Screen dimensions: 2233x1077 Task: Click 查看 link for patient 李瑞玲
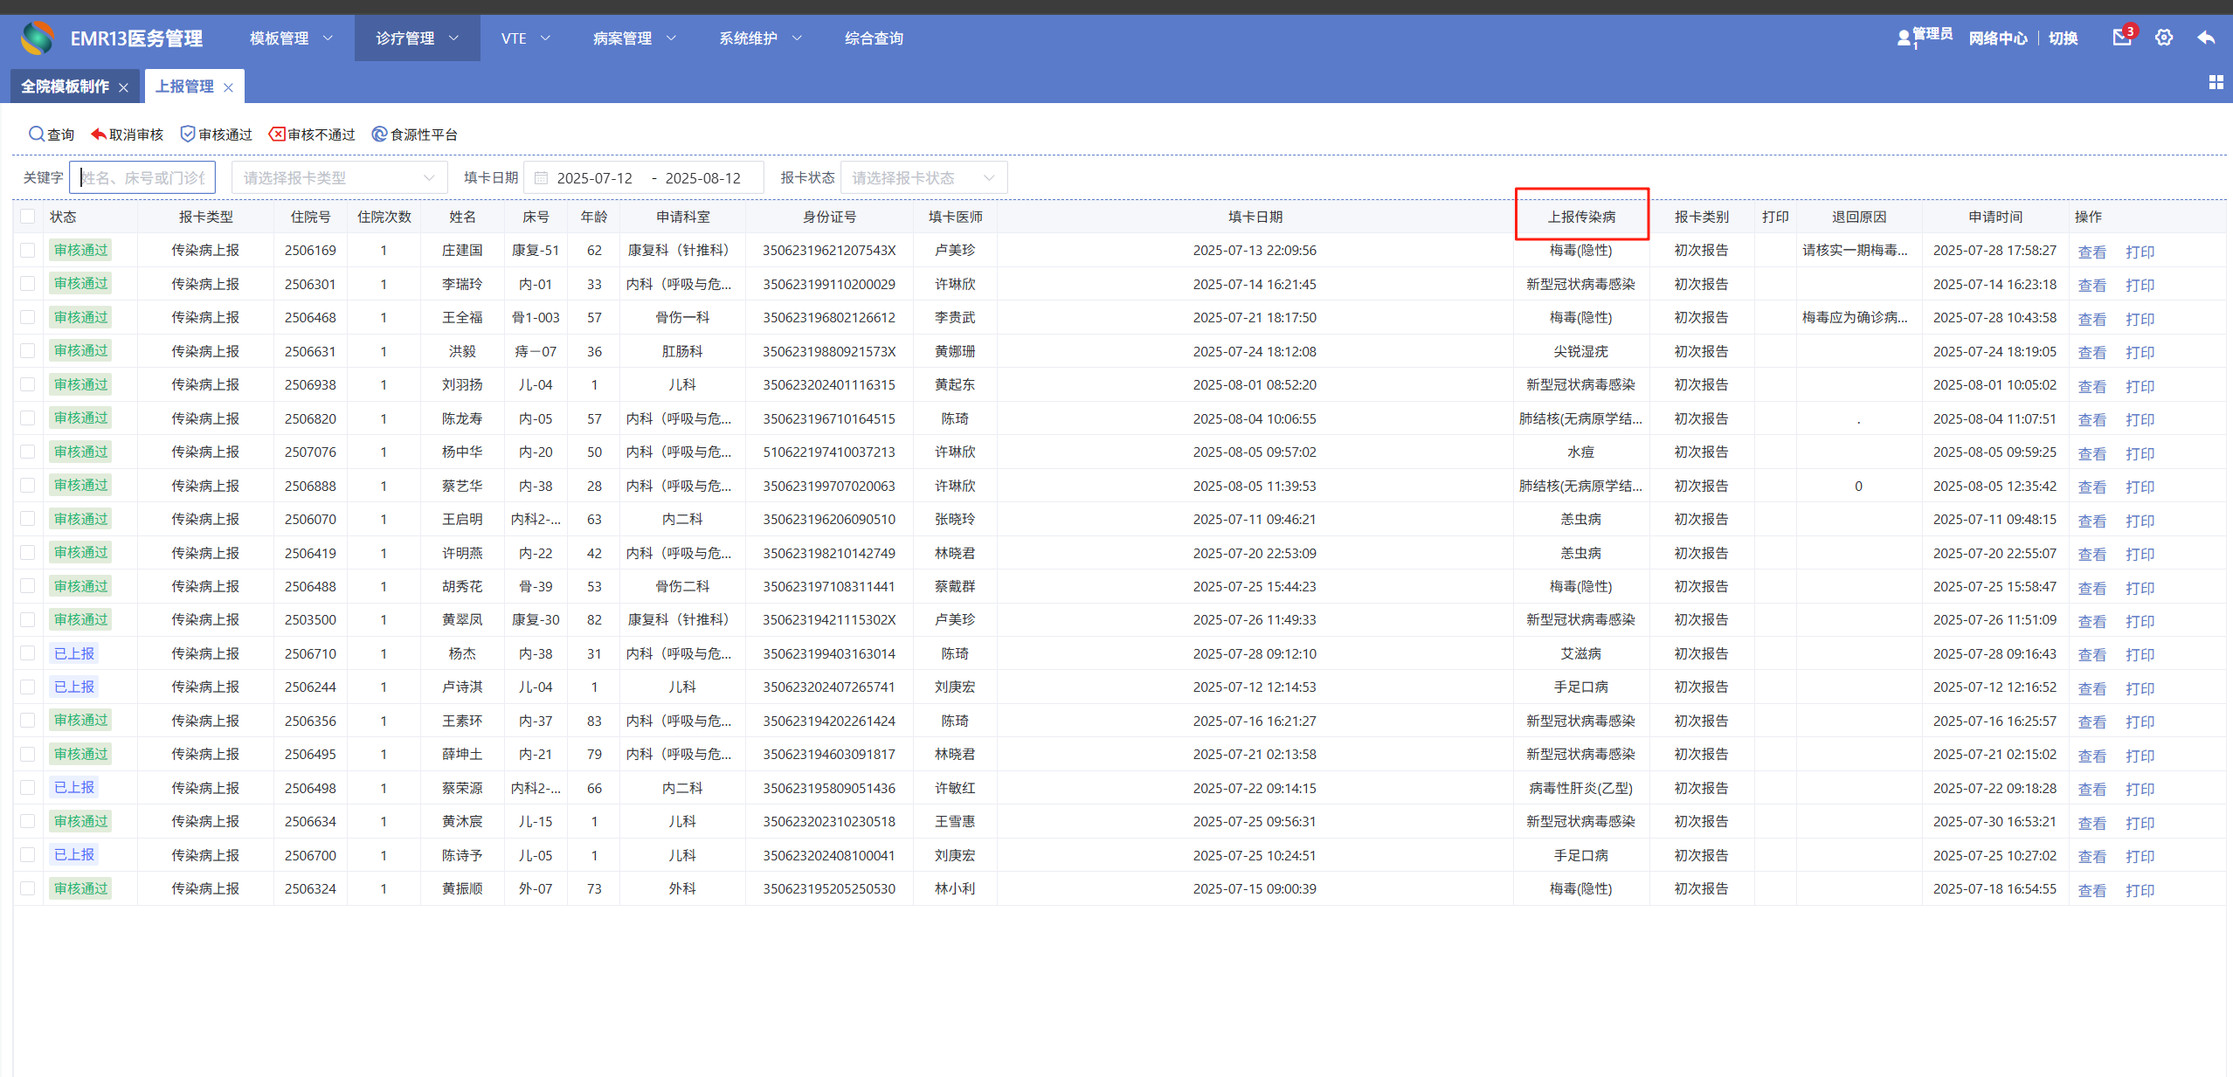pos(2091,285)
